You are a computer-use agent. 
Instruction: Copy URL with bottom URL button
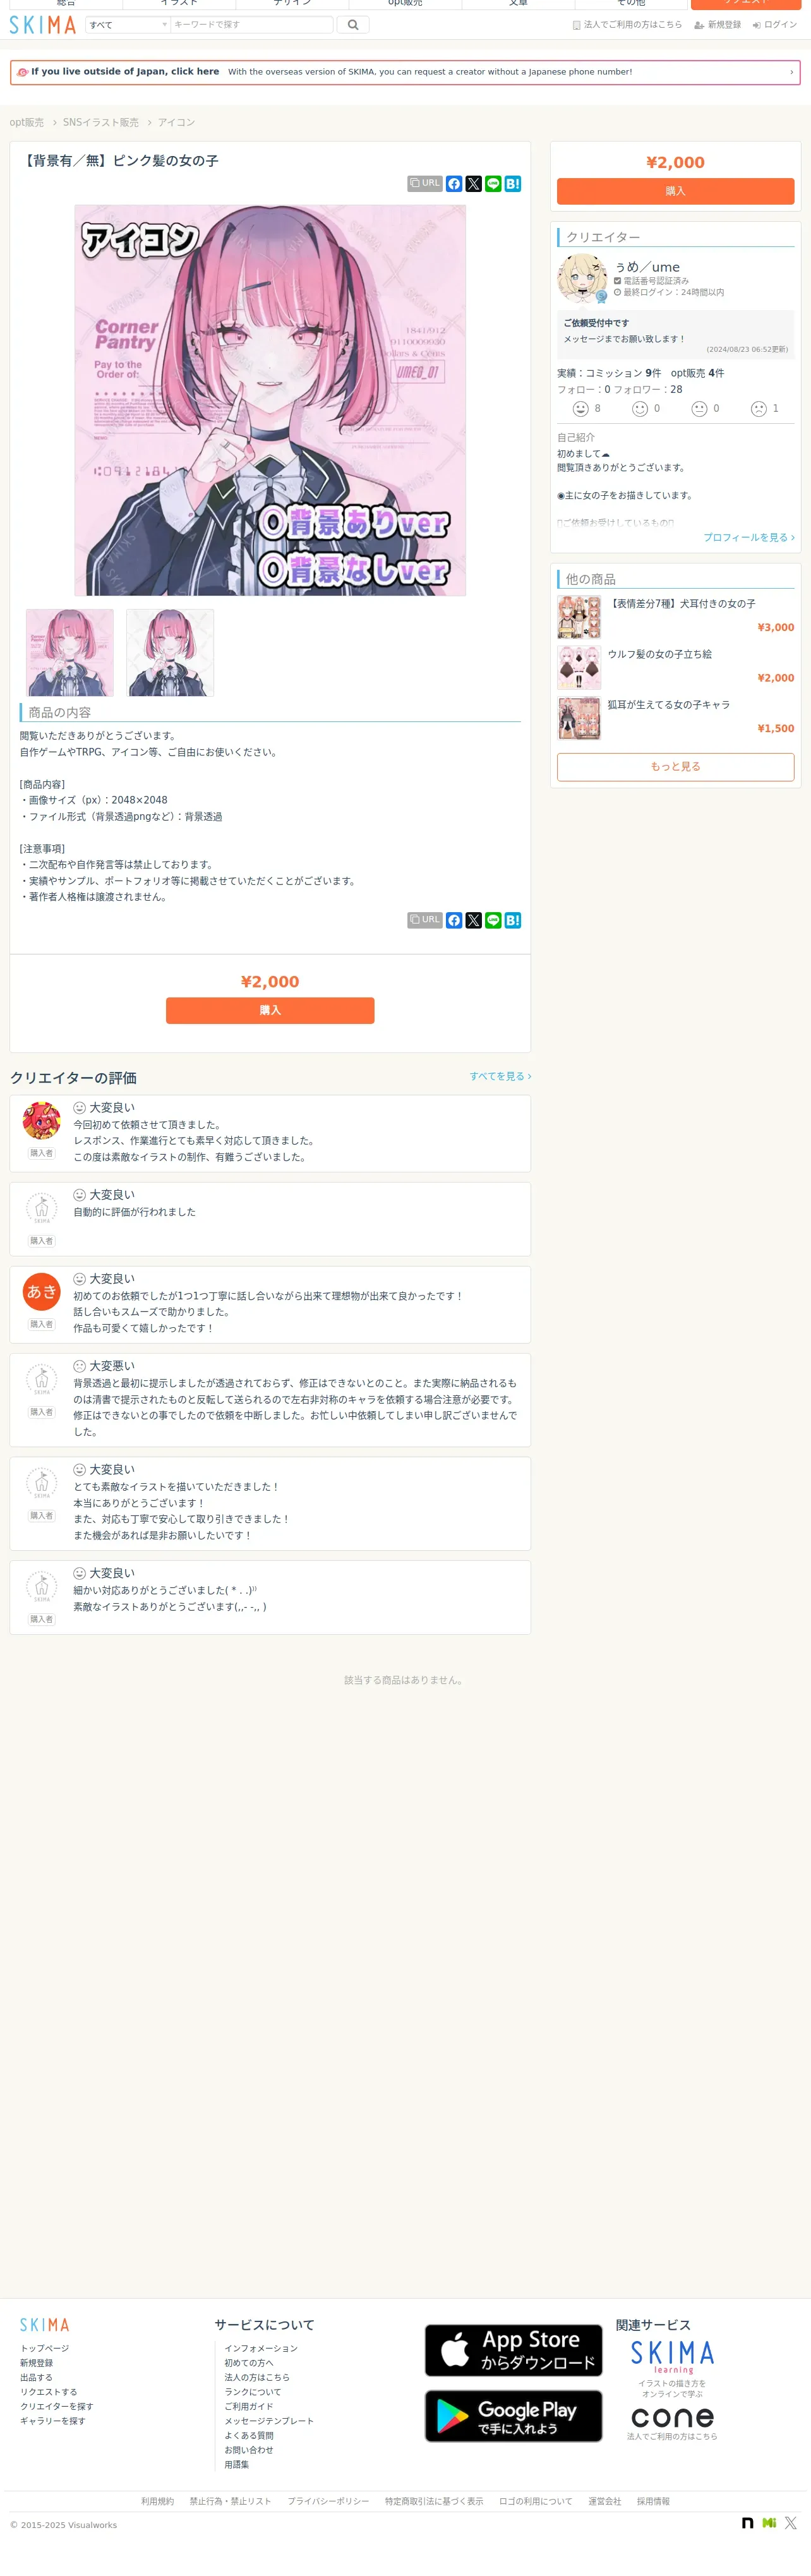tap(425, 920)
